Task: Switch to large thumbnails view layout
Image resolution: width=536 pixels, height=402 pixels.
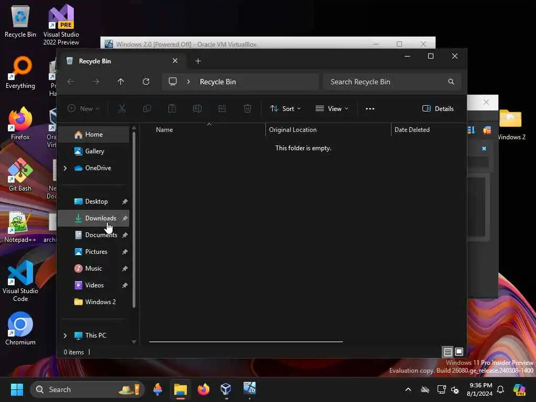Action: click(x=459, y=352)
